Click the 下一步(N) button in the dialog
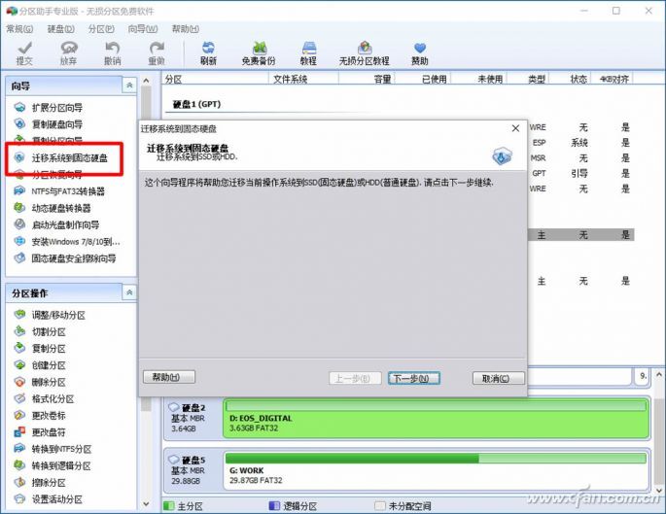The width and height of the screenshot is (666, 514). (413, 378)
